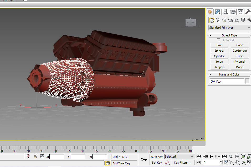Viewport: 251px width, 167px height.
Task: Select the Cameras category icon
Action: tap(230, 20)
